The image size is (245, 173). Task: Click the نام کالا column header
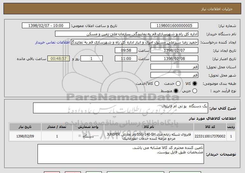(149, 127)
